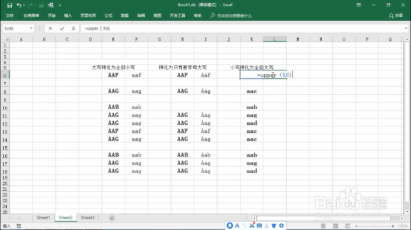This screenshot has width=411, height=230.
Task: Save the workbook from Quick Access Toolbar
Action: 9,5
